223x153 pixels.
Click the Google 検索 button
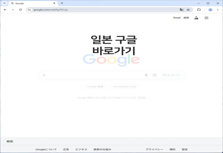(95, 87)
